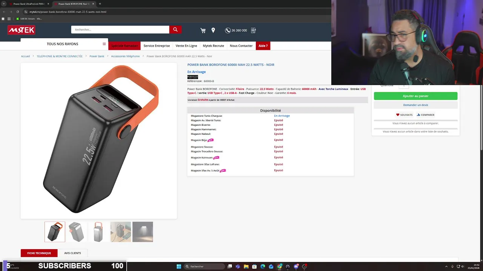Open Spéciale Ramadan menu item
The image size is (483, 271).
click(x=125, y=46)
